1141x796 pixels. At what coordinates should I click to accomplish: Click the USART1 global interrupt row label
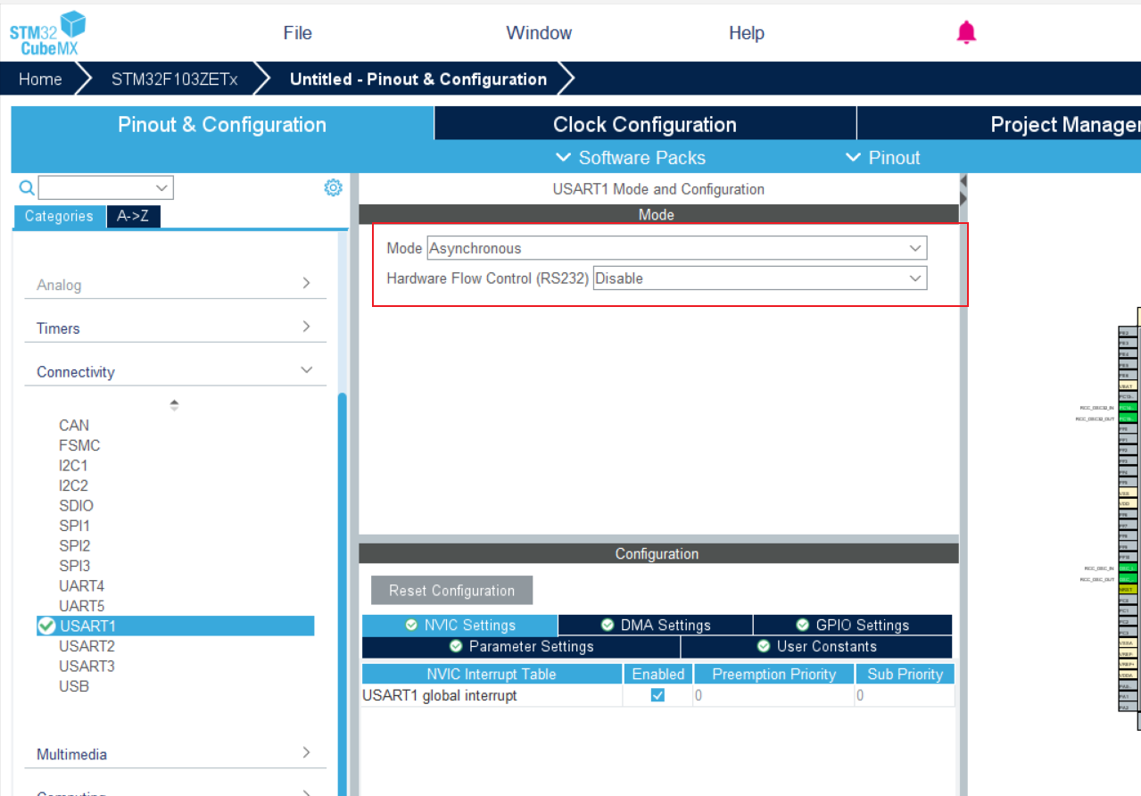point(440,695)
